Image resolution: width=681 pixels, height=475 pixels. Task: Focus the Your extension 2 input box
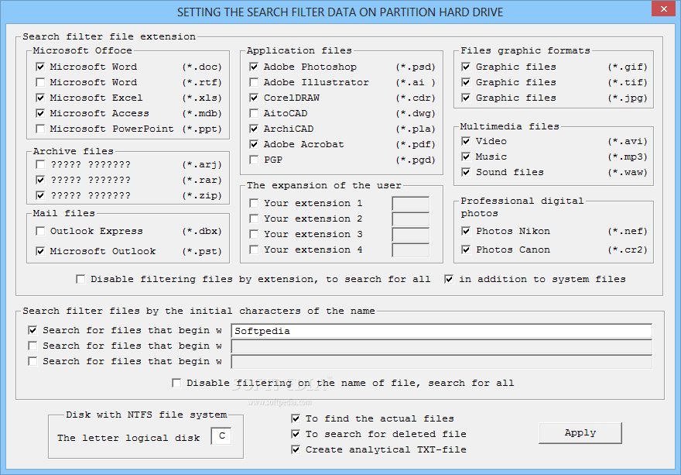click(410, 219)
